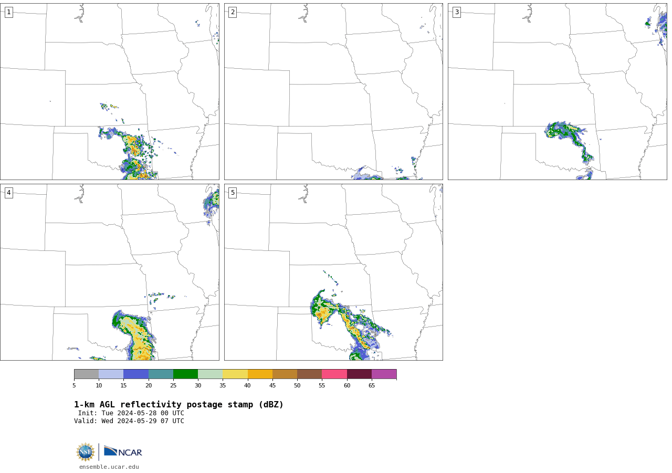Open ensemble member 3 reflectivity map
The height and width of the screenshot is (473, 672).
pyautogui.click(x=557, y=91)
